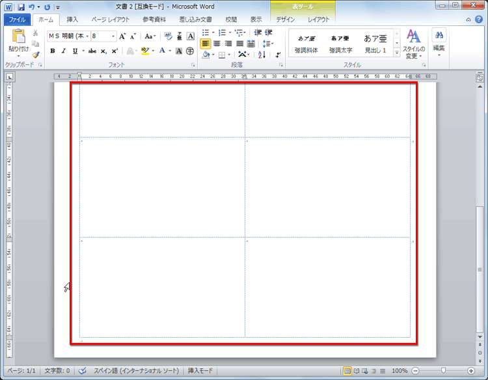Viewport: 488px width, 380px height.
Task: Click the increase indent icon
Action: [268, 33]
